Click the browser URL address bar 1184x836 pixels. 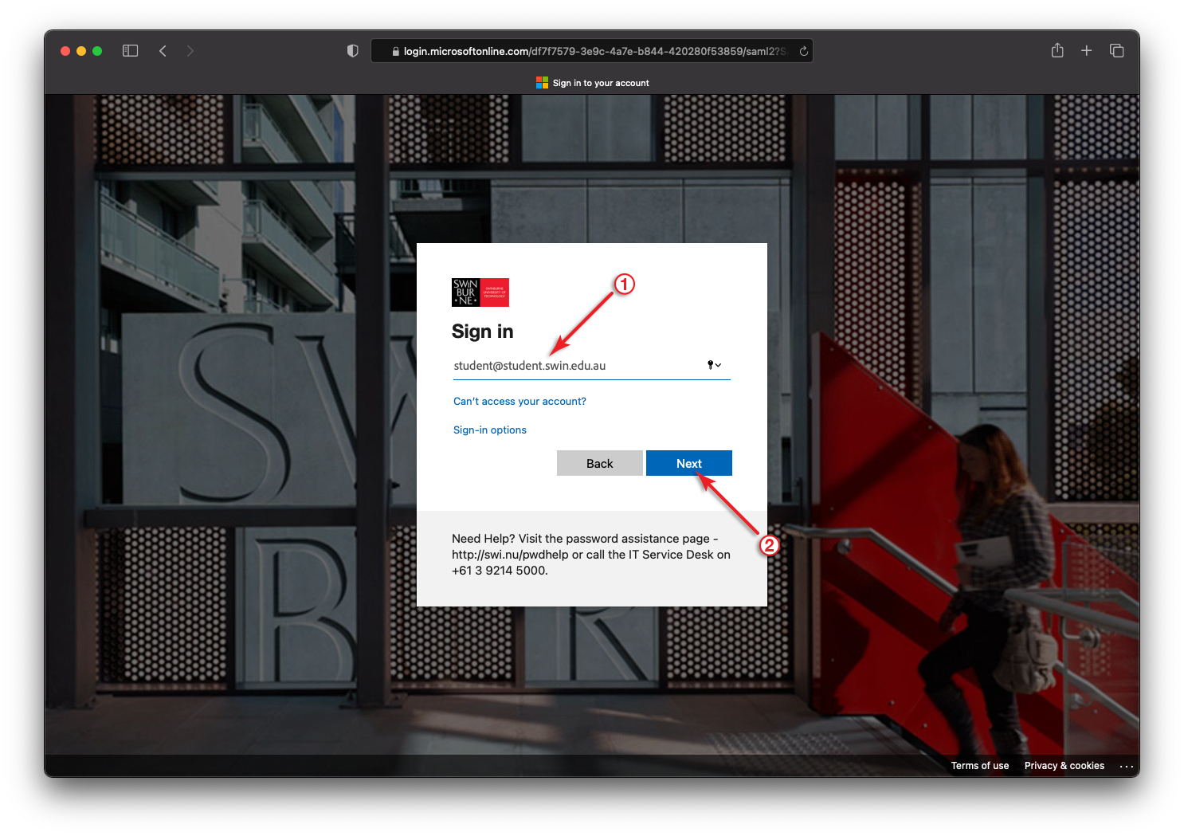click(590, 51)
